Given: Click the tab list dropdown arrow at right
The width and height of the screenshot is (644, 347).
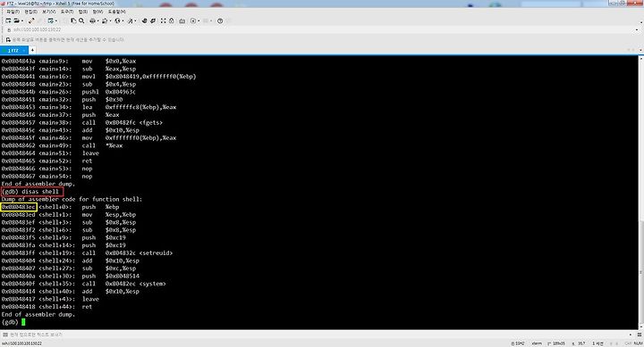Looking at the screenshot, I should [640, 50].
